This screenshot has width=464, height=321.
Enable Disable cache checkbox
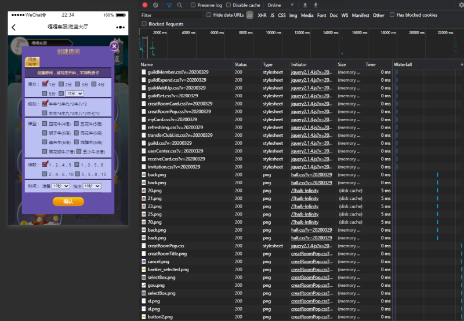point(229,5)
